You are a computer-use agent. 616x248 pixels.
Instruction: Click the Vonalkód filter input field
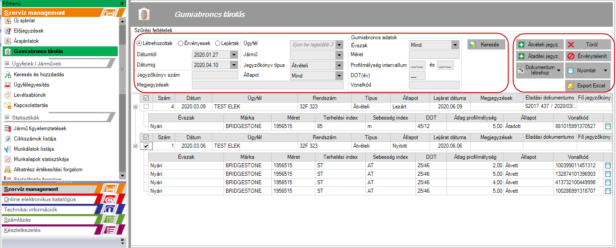(x=434, y=85)
